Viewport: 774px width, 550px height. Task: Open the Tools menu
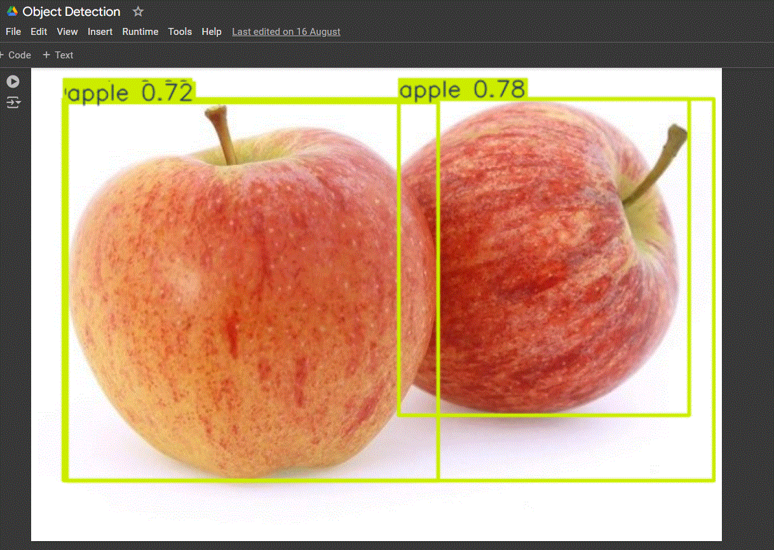pyautogui.click(x=180, y=31)
